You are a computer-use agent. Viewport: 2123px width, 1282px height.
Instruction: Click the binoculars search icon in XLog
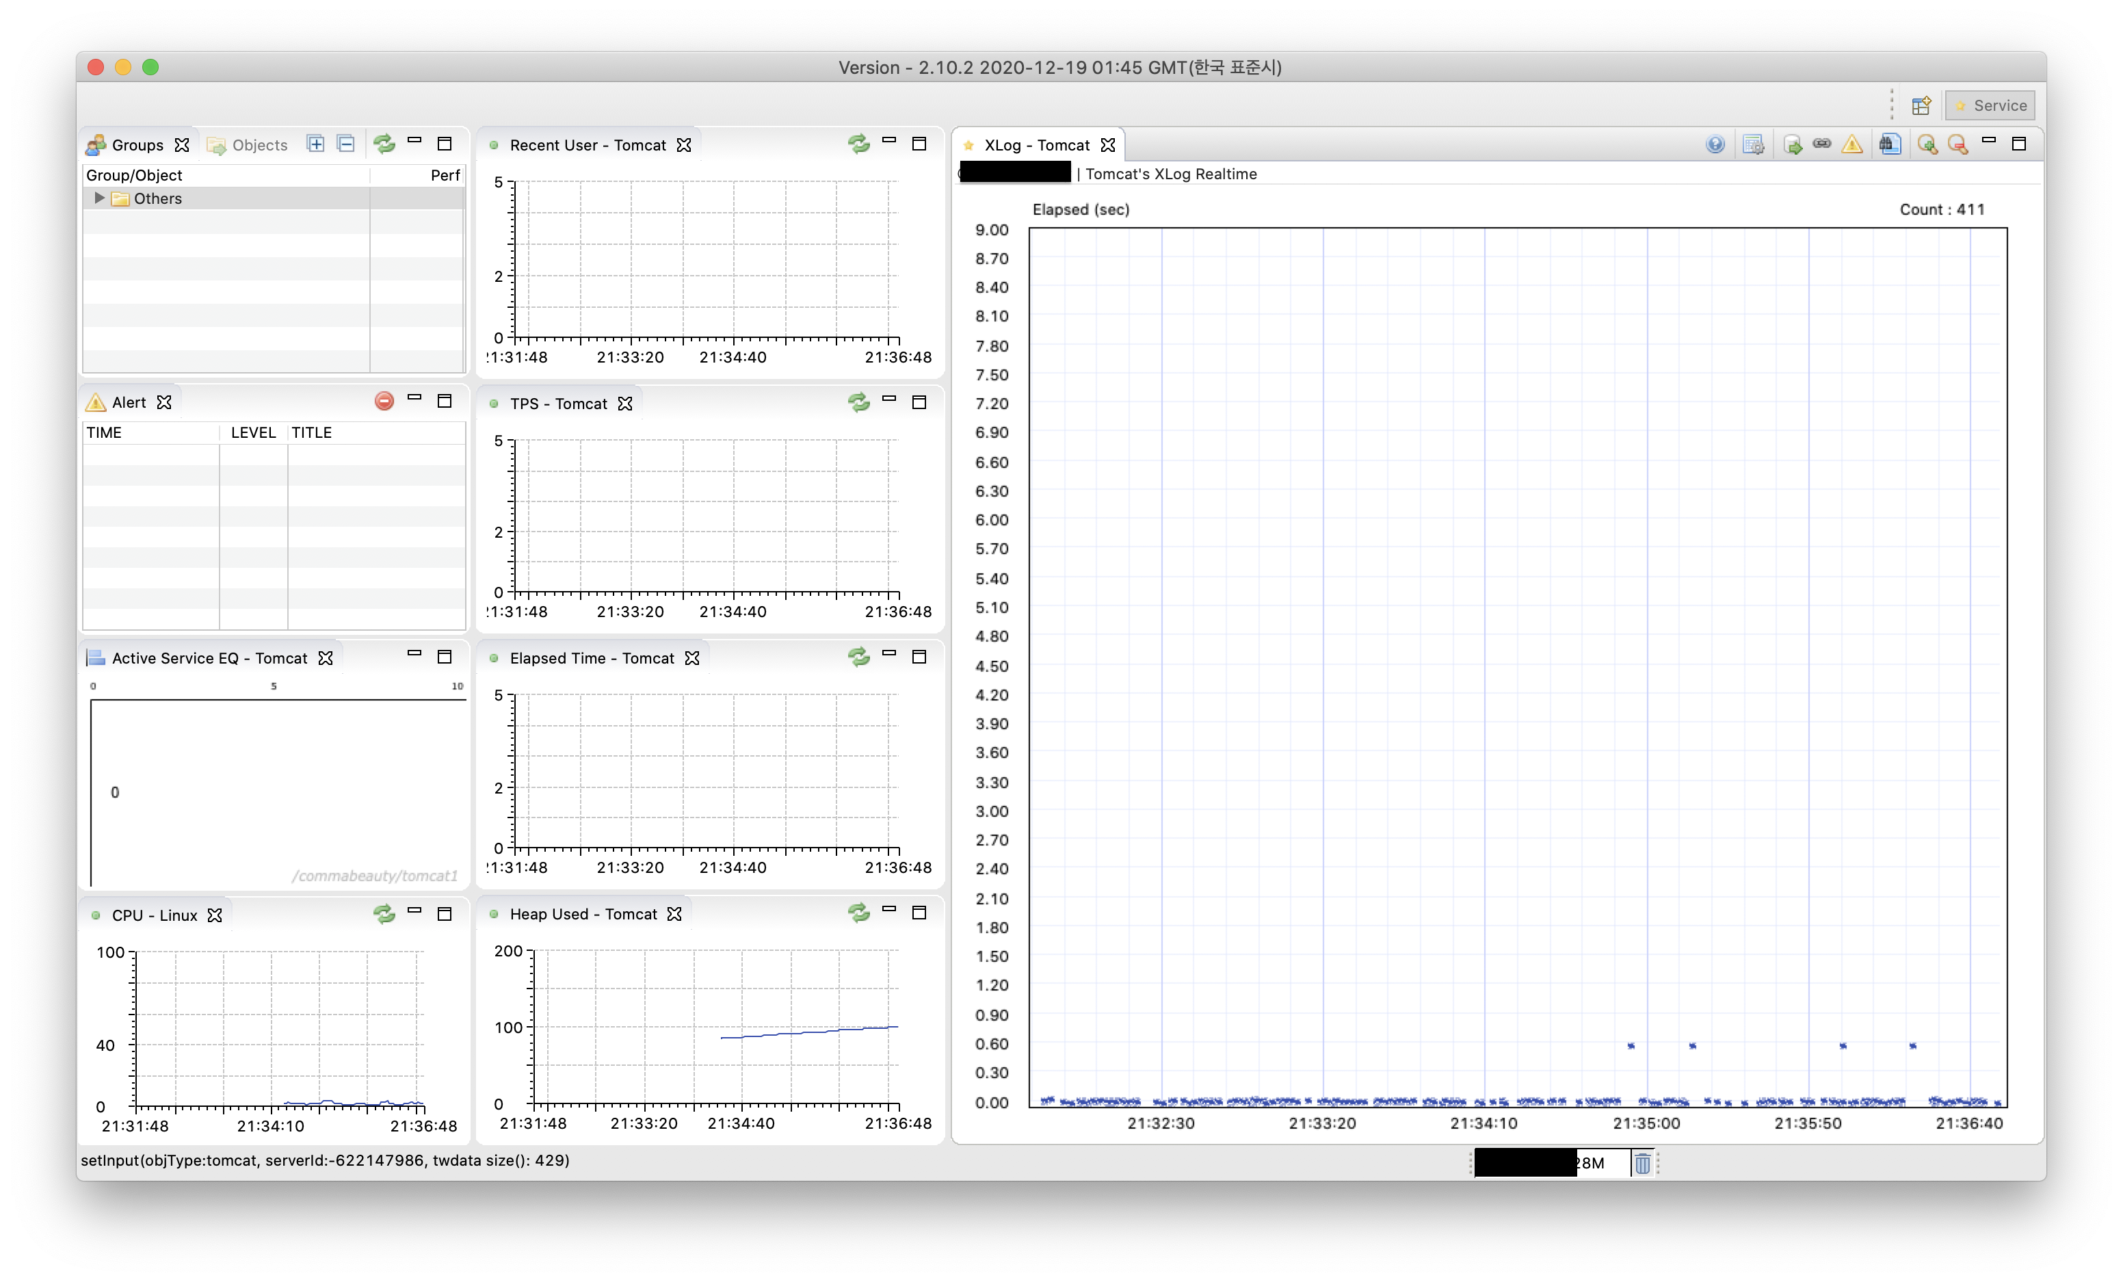1890,145
